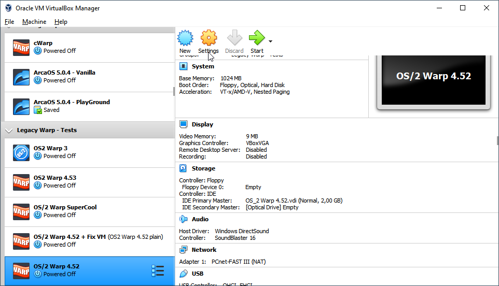Click the Network section icon
Viewport: 499px width, 286px height.
pyautogui.click(x=183, y=250)
